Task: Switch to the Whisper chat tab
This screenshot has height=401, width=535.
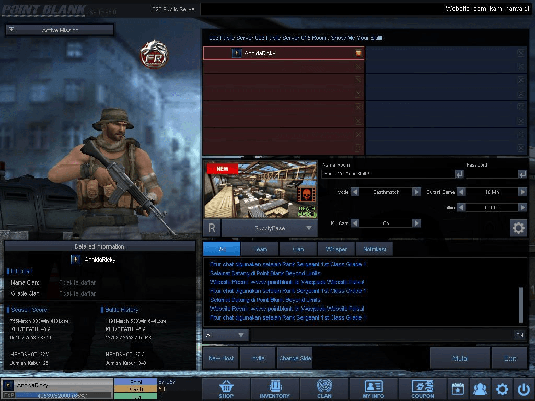Action: (336, 249)
